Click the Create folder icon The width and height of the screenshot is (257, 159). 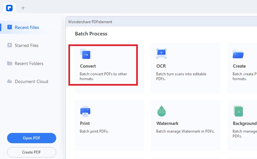tap(238, 54)
